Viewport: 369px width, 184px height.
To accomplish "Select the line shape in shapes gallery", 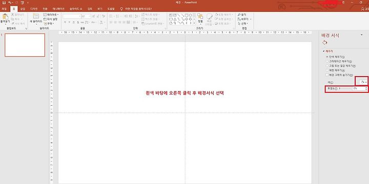I will [x=179, y=15].
